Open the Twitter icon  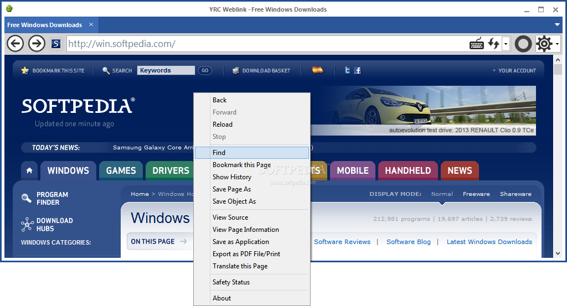[347, 70]
